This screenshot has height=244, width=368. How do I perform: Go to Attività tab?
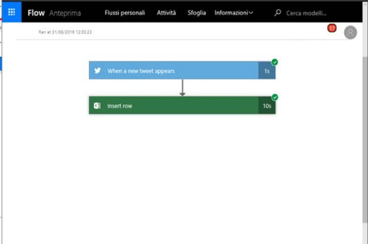click(166, 12)
